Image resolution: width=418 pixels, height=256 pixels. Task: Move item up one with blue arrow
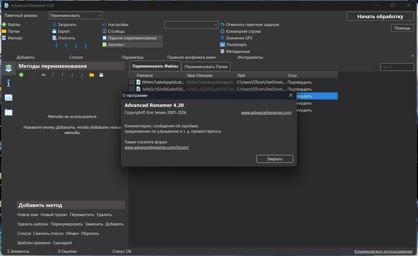66,46
